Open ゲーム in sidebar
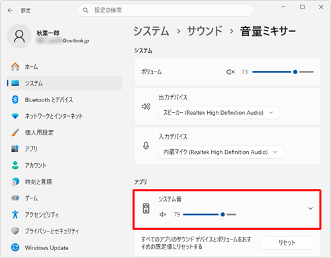Image resolution: width=331 pixels, height=258 pixels. click(64, 198)
